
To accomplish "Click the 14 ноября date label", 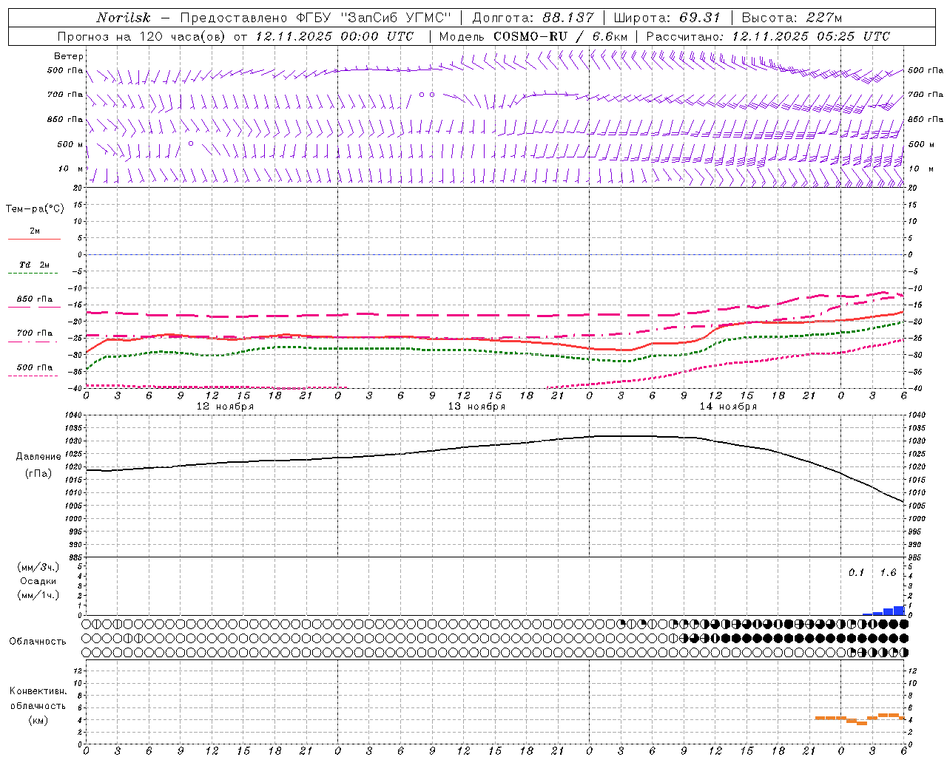I will (728, 407).
